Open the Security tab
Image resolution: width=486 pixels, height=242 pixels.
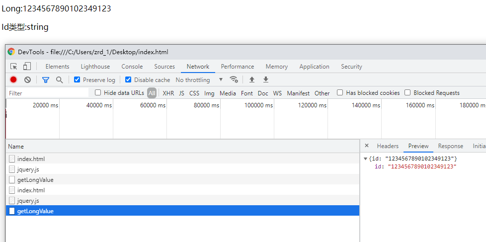pyautogui.click(x=351, y=66)
